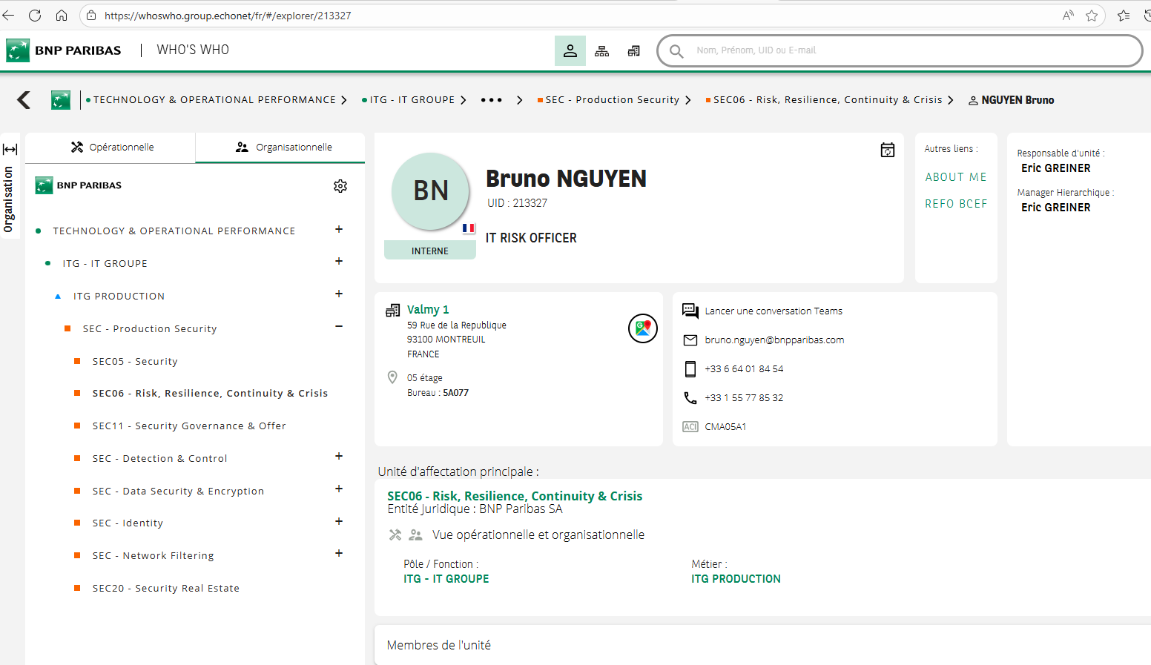Click the BNP Paribas logo in breadcrumb

coord(61,100)
